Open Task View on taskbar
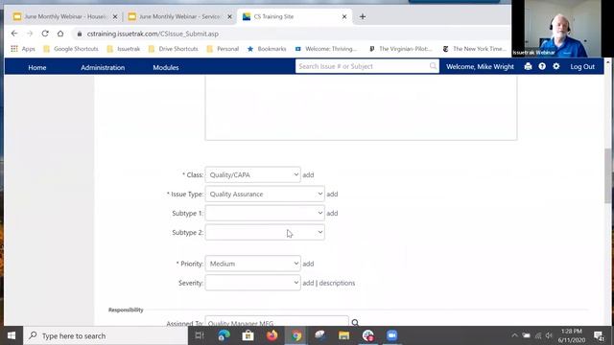Viewport: 614px width, 345px height. click(x=200, y=335)
